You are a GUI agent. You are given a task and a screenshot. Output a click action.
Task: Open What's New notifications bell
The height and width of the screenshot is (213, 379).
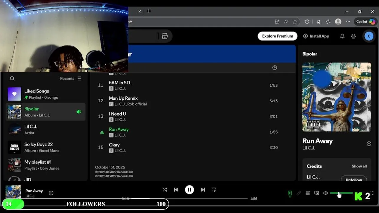click(x=342, y=36)
